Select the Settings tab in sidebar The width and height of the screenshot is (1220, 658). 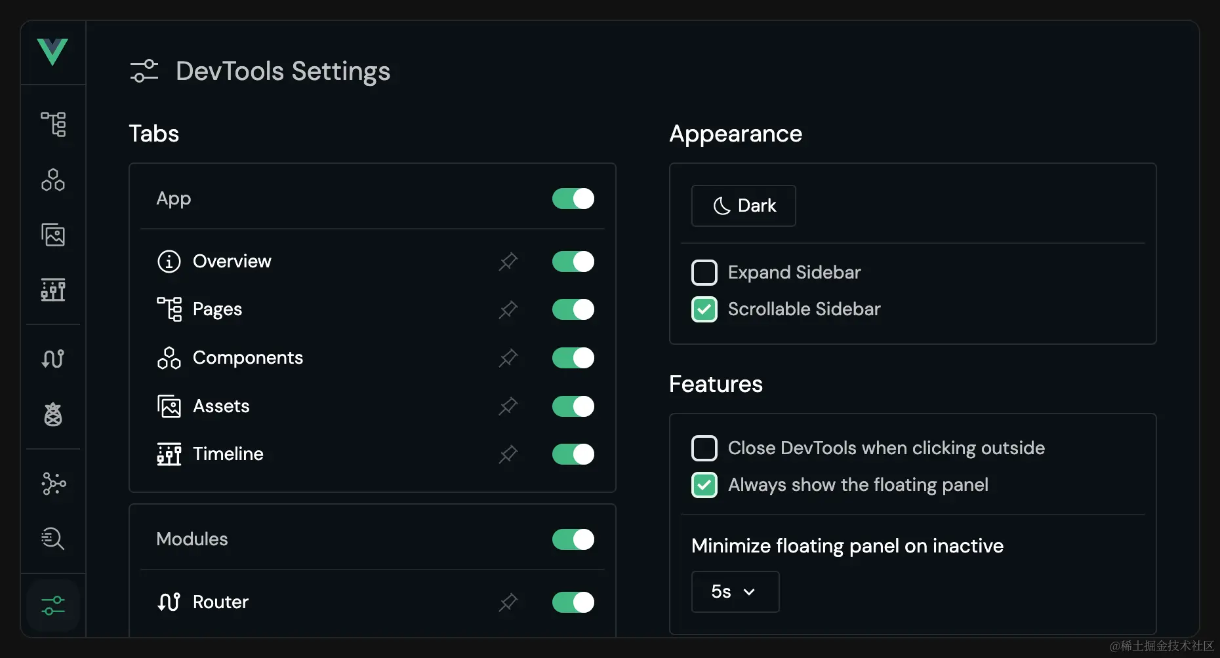pos(53,606)
